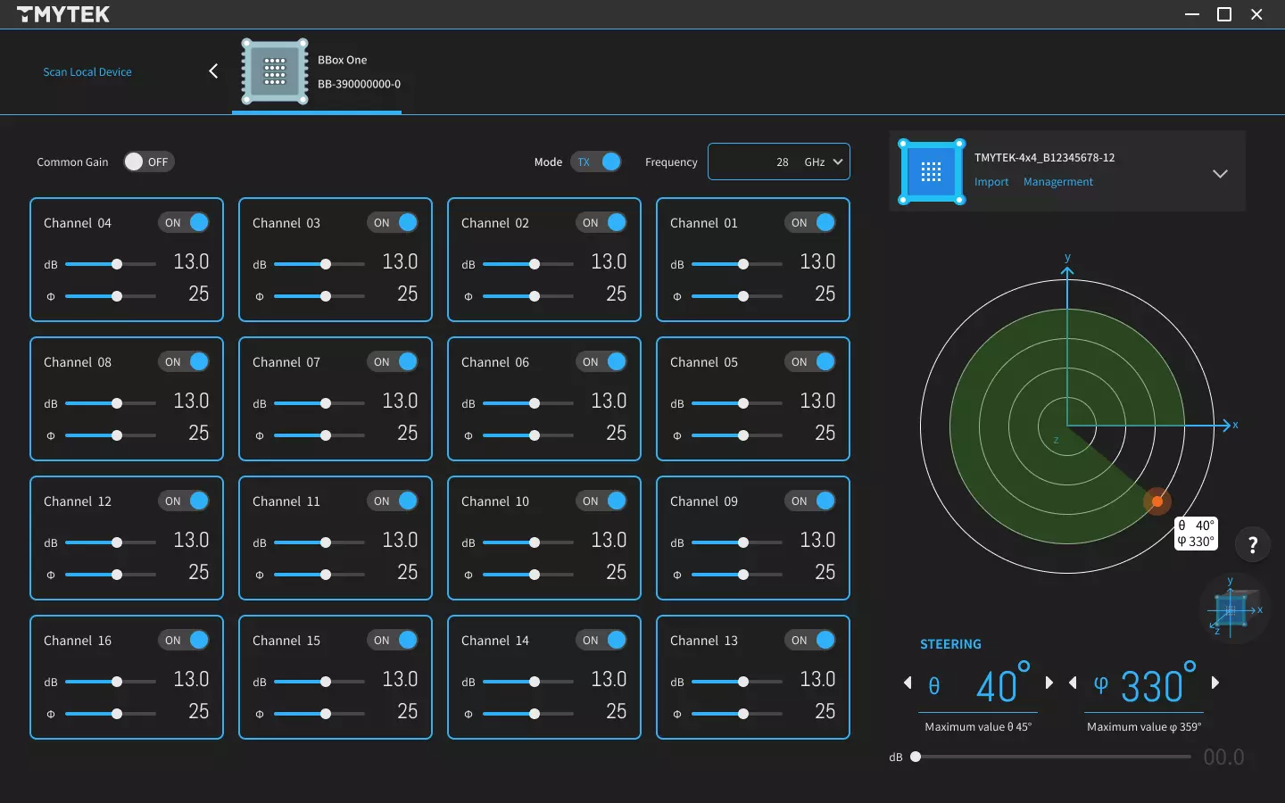Click the back arrow beside Scan Local Device
The height and width of the screenshot is (803, 1285).
pos(213,71)
